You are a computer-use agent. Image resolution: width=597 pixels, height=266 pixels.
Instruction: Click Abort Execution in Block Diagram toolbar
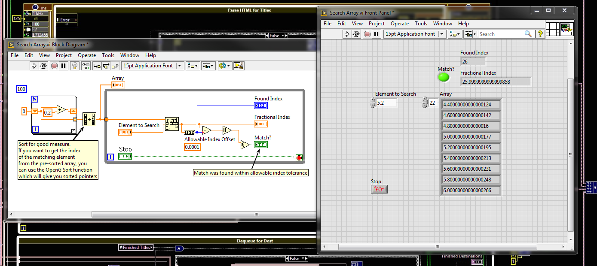pos(54,66)
